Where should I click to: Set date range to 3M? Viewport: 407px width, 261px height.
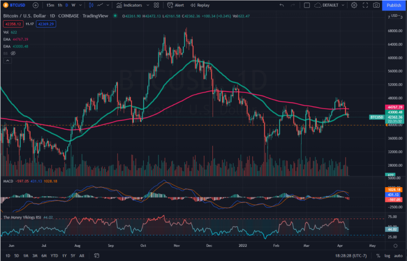[x=35, y=255]
